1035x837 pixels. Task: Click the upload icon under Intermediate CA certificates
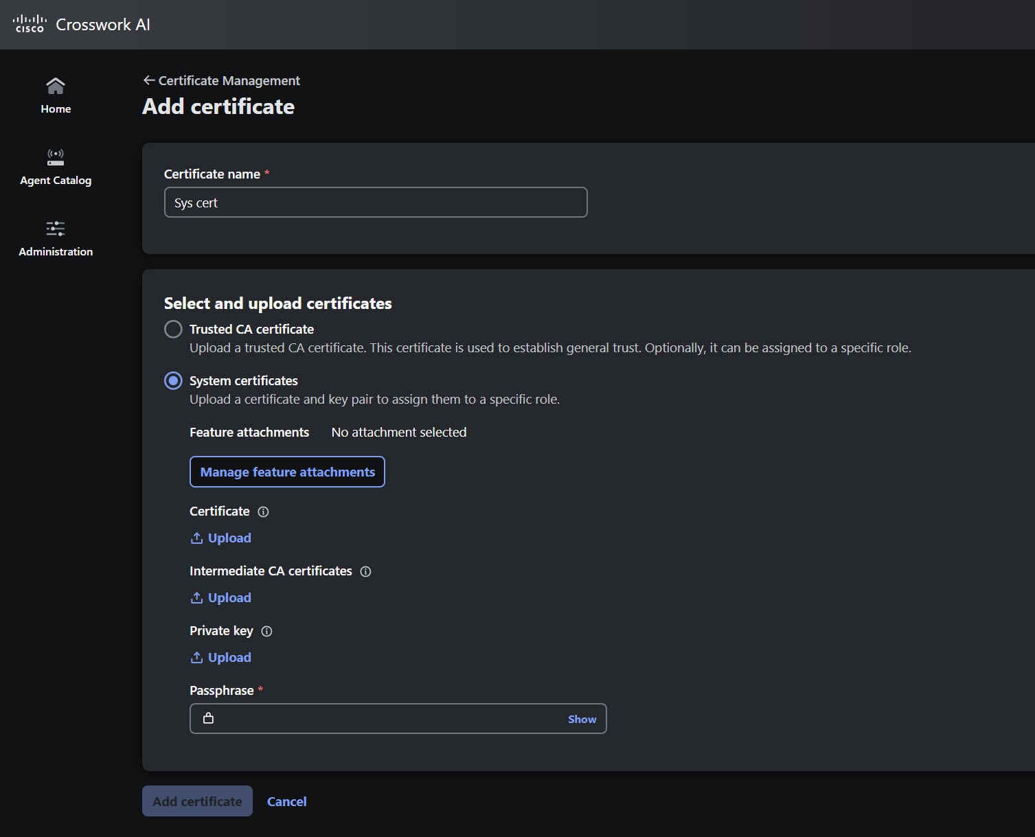click(196, 597)
